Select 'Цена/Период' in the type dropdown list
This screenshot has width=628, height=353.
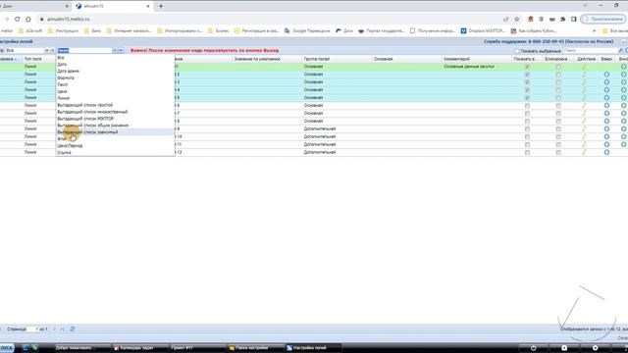[115, 146]
